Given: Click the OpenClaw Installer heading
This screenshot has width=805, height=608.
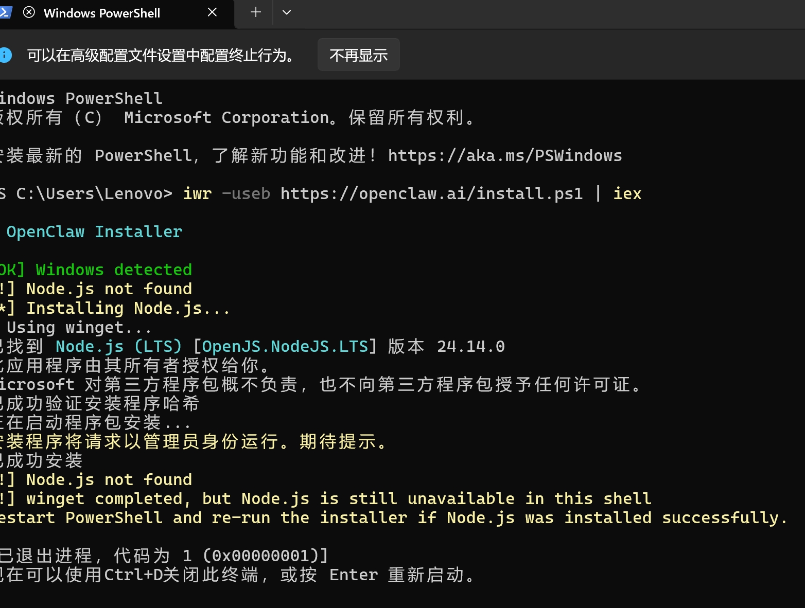Looking at the screenshot, I should pos(94,232).
